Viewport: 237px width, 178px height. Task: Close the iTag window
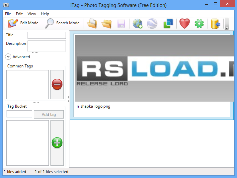click(x=227, y=4)
